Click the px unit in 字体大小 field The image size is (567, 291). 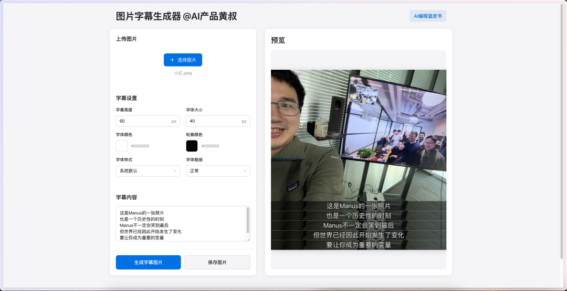[244, 121]
